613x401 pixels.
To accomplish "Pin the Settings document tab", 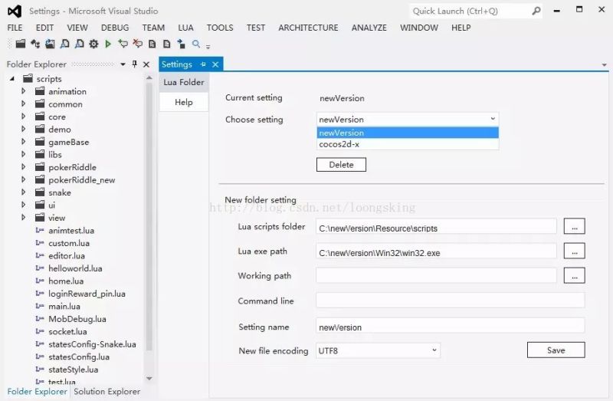I will [x=203, y=64].
